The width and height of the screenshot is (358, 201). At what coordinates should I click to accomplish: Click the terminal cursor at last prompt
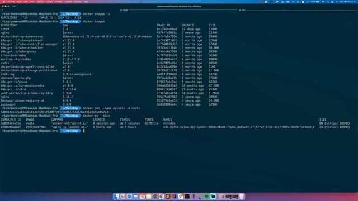[83, 131]
